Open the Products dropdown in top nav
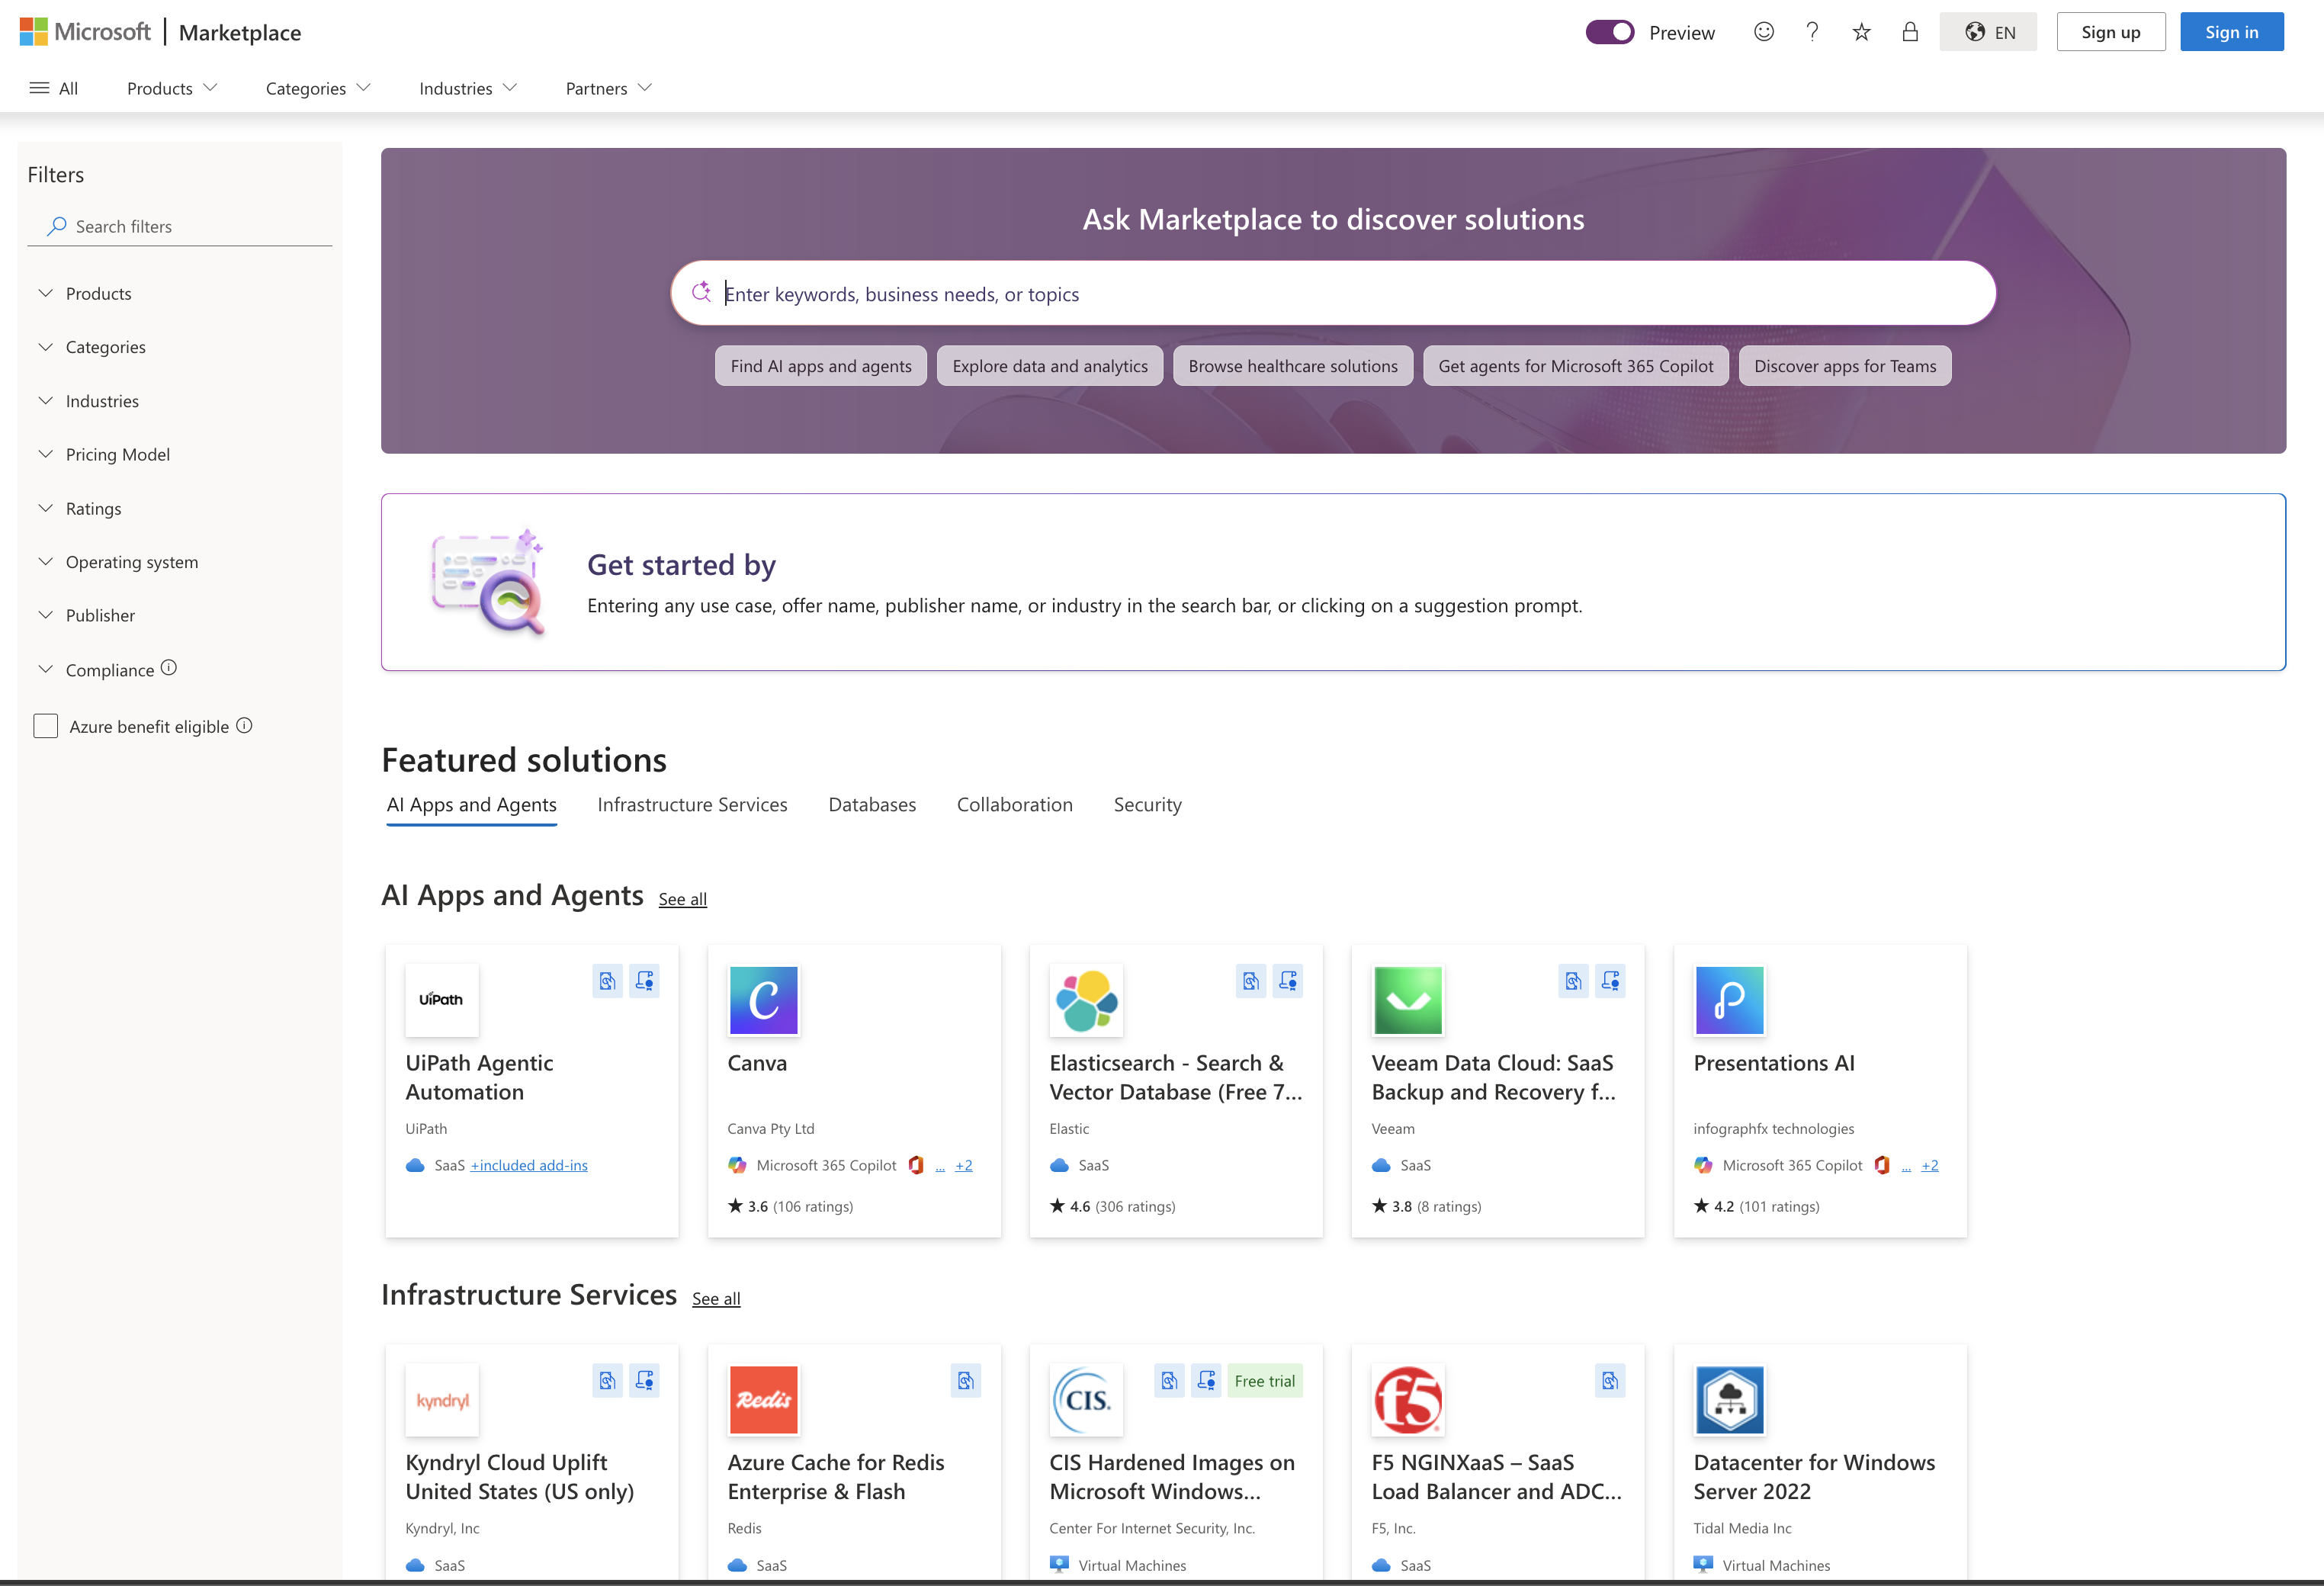This screenshot has width=2324, height=1586. point(172,88)
